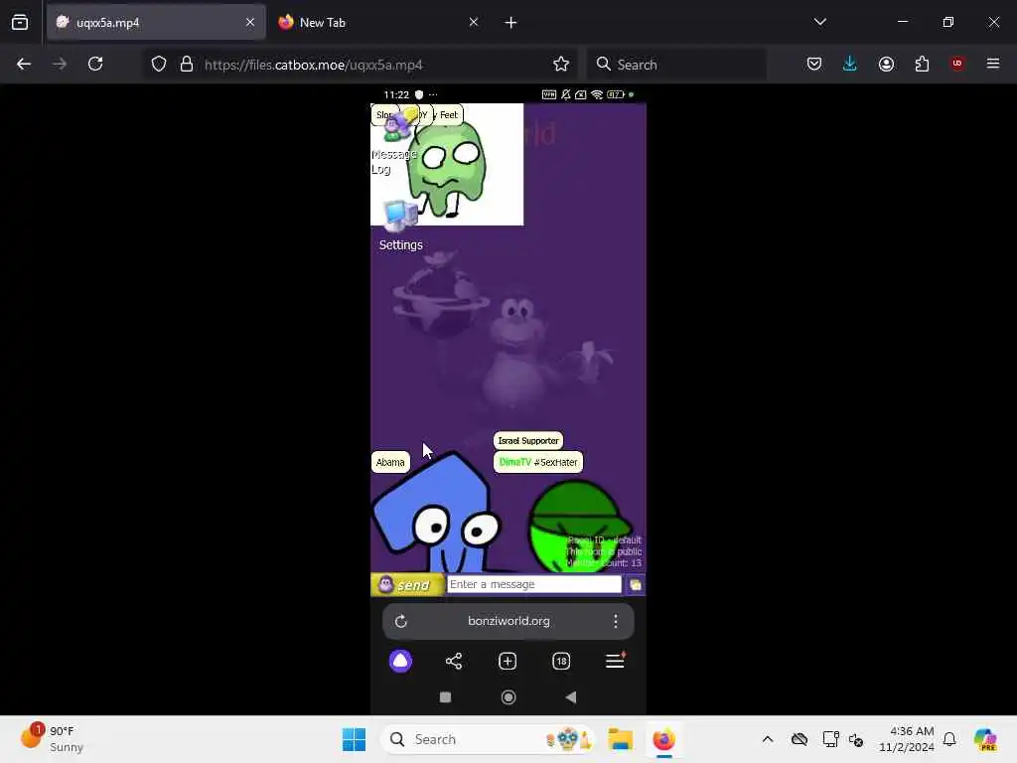Save page to Pocket
Screen dimensions: 1017x763
click(x=814, y=65)
